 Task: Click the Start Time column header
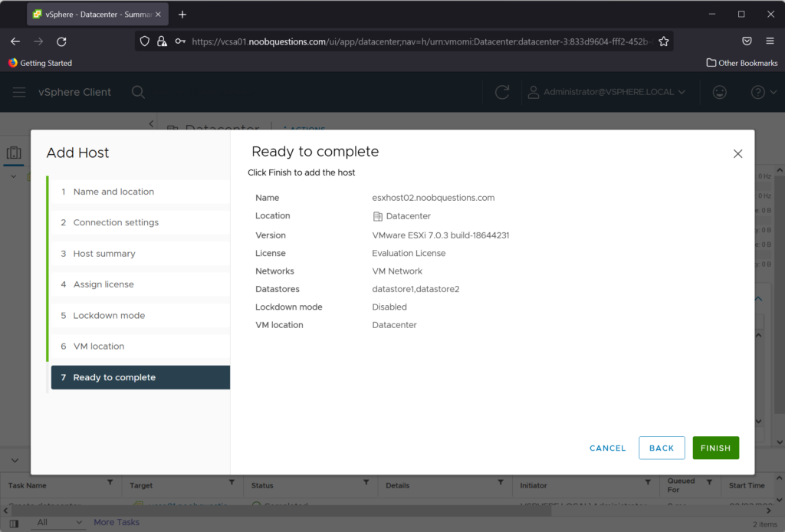[x=747, y=485]
